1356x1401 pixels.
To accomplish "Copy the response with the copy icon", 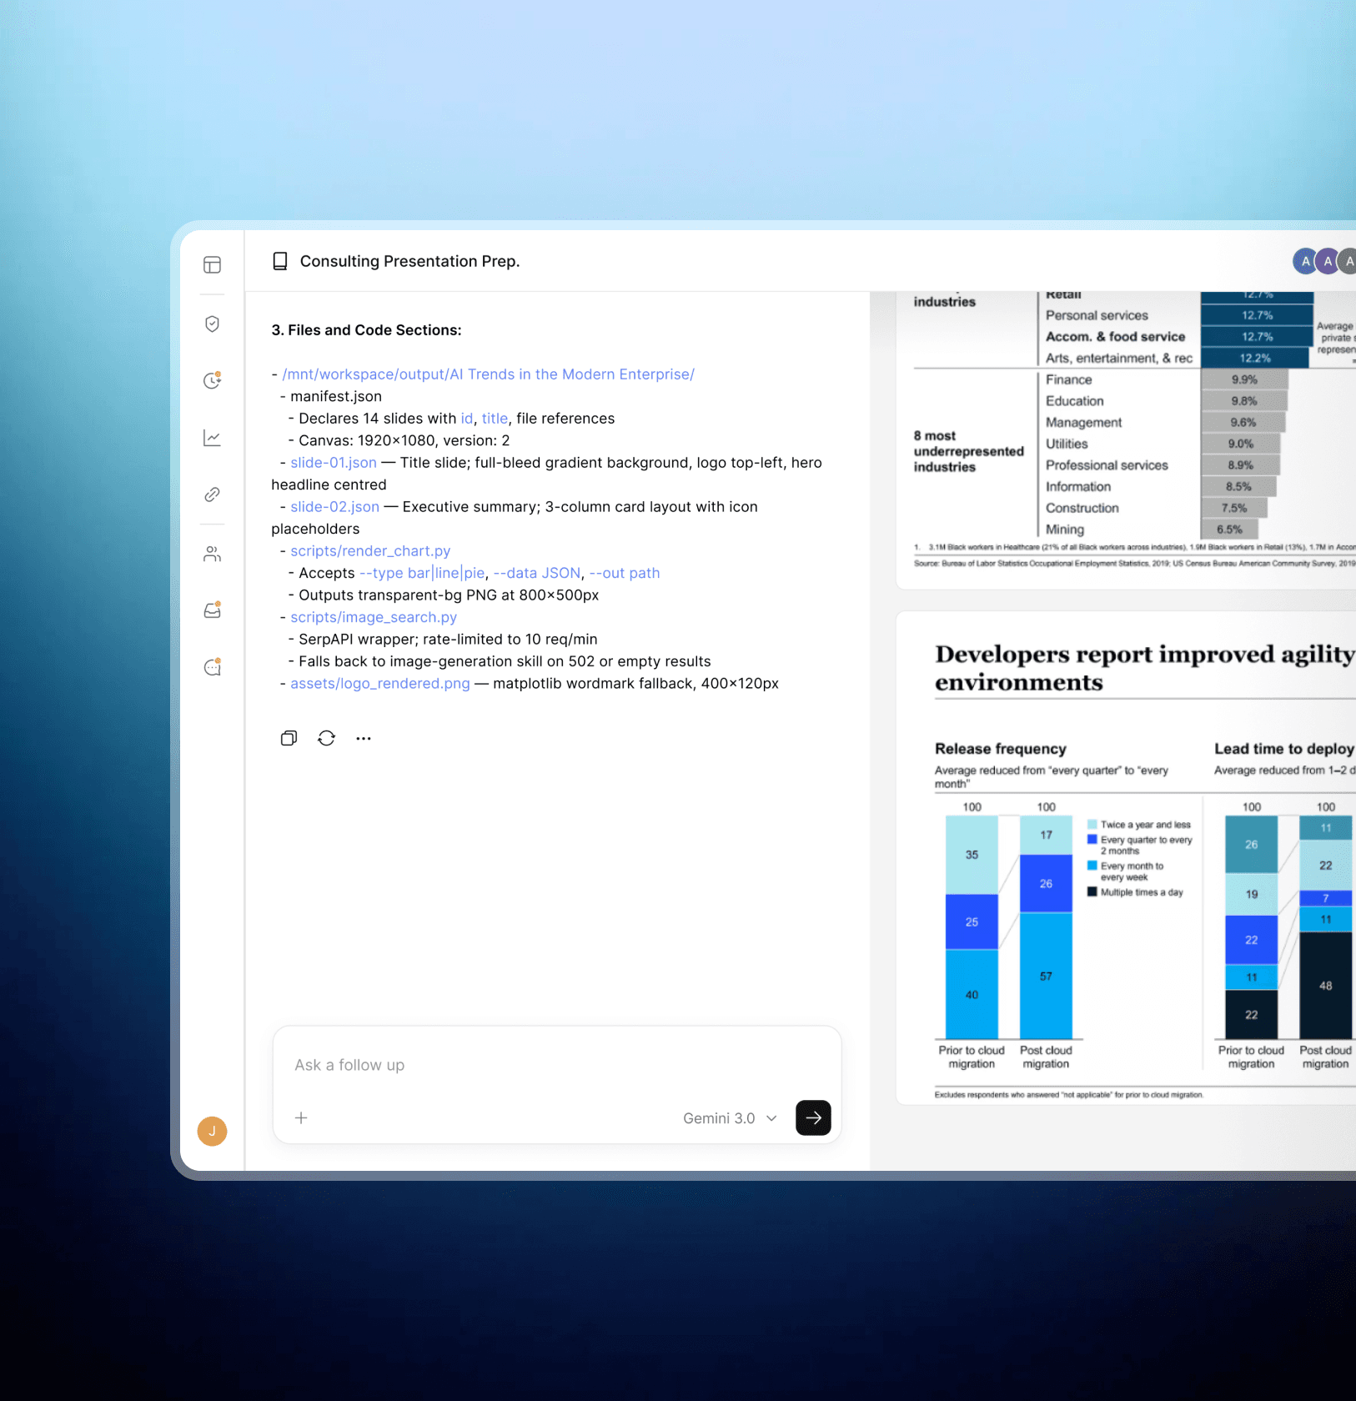I will (289, 738).
